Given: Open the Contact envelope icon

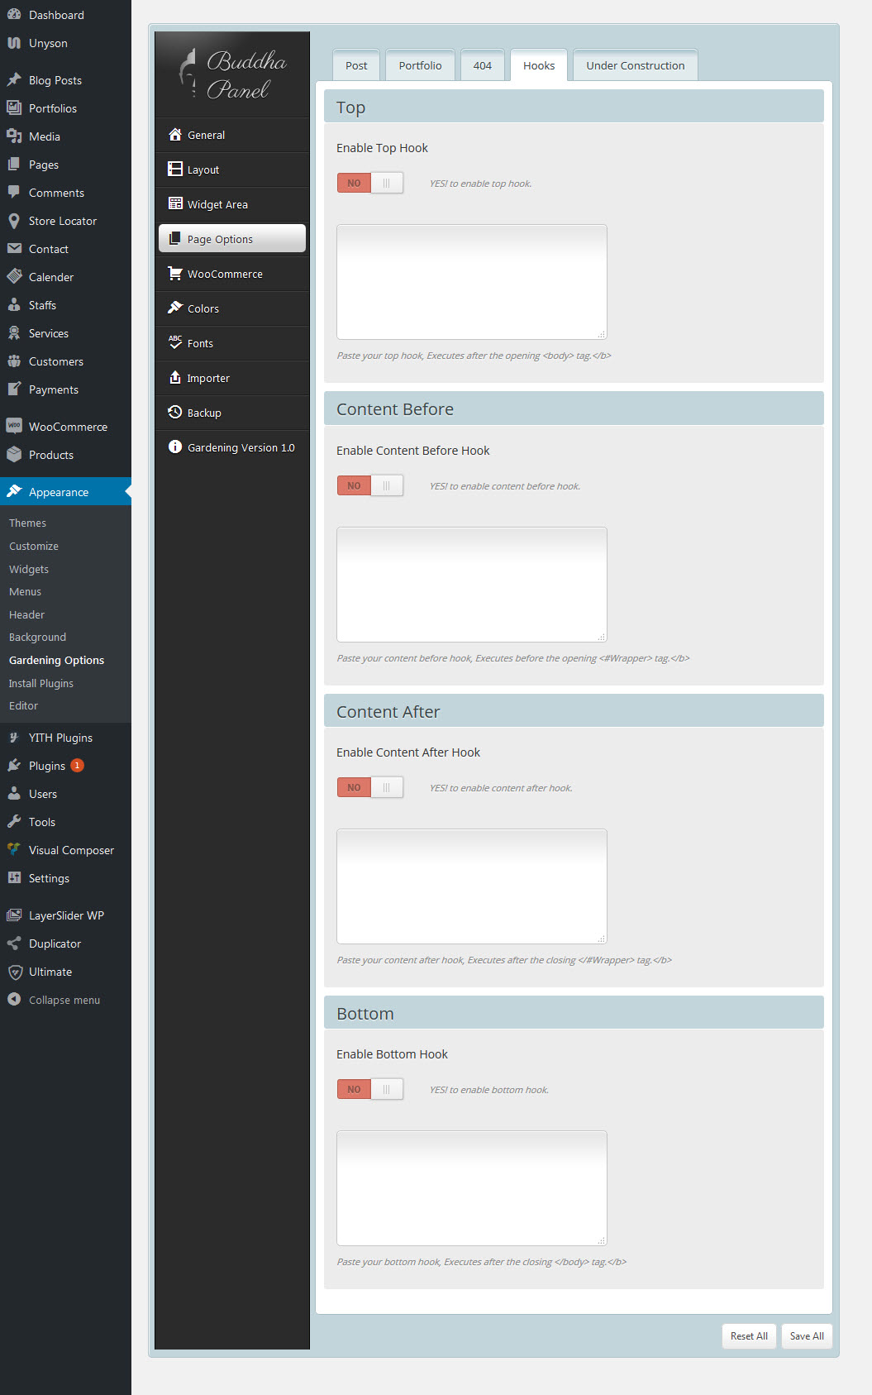Looking at the screenshot, I should click(x=14, y=249).
